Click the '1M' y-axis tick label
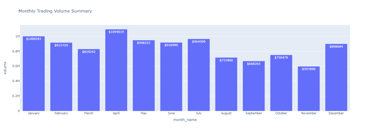This screenshot has height=131, width=370. pos(17,36)
